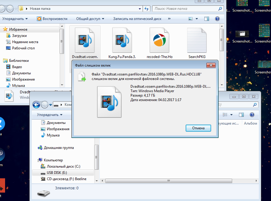Click the Новая папка address path
The image size is (271, 201).
point(40,9)
